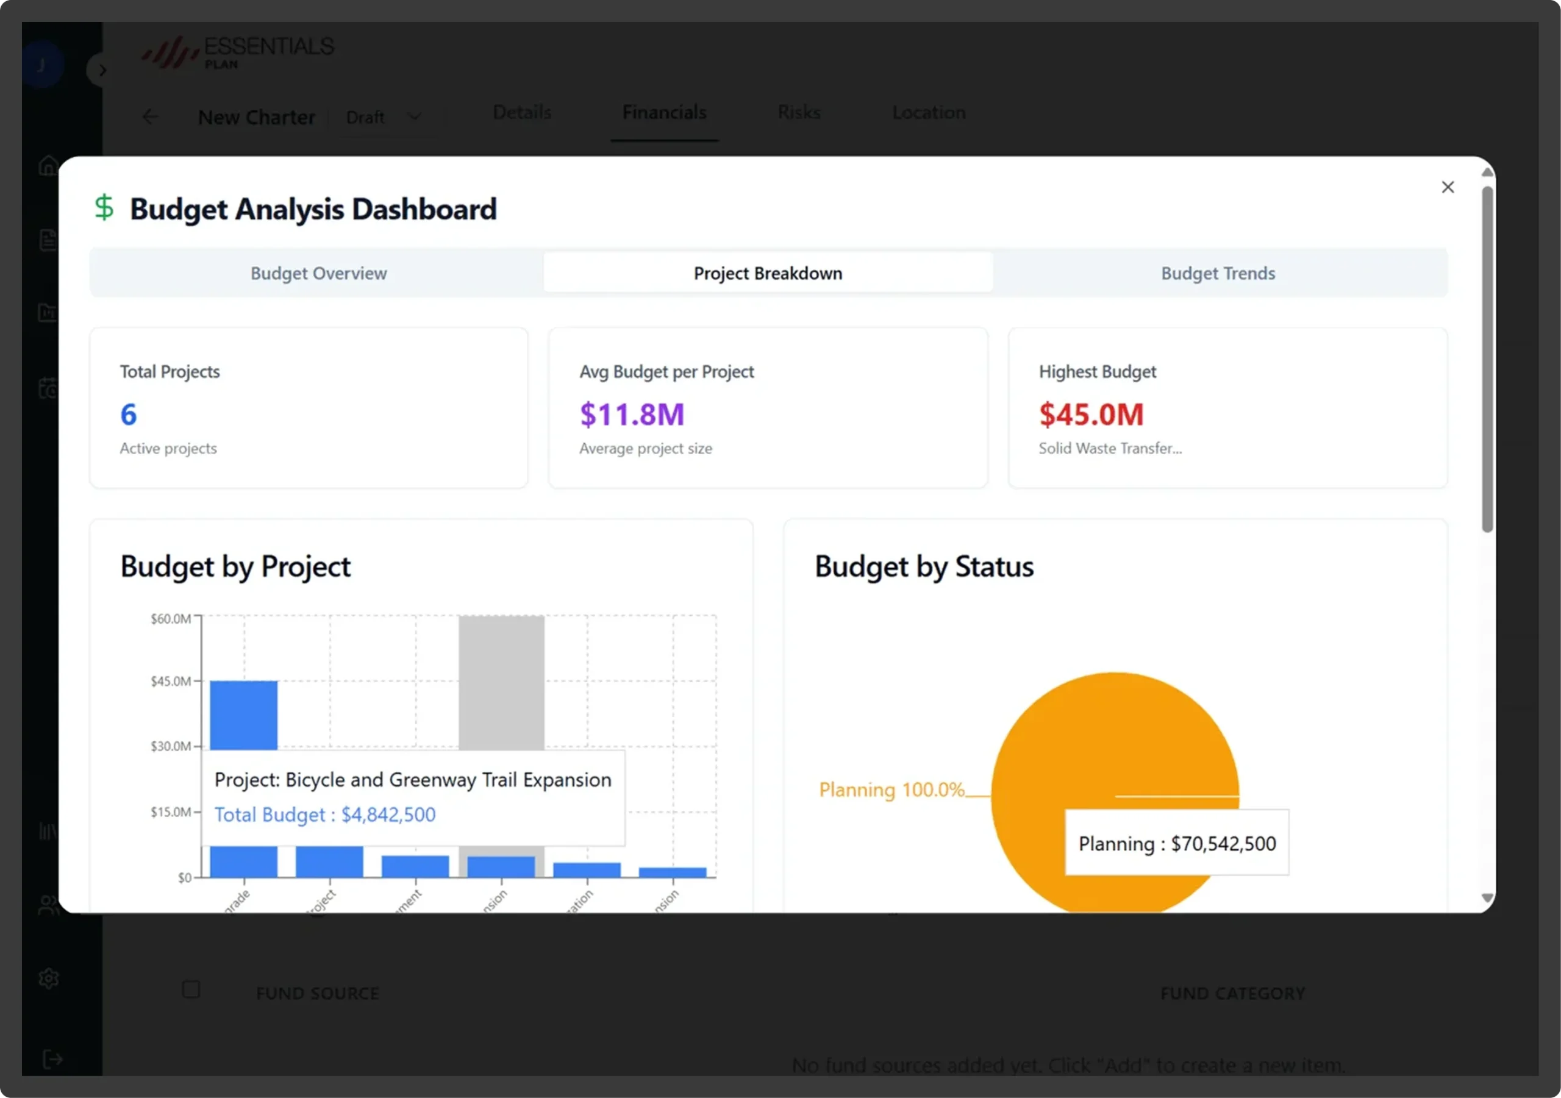Click the user avatar with letter J

point(42,65)
